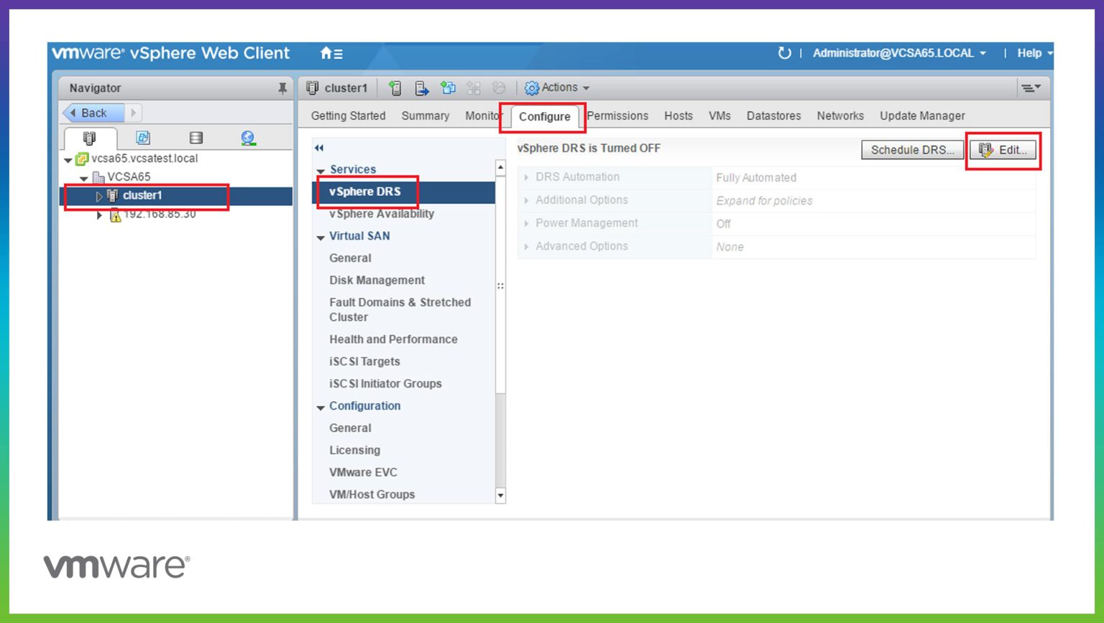
Task: Switch to the Permissions tab
Action: pyautogui.click(x=617, y=116)
